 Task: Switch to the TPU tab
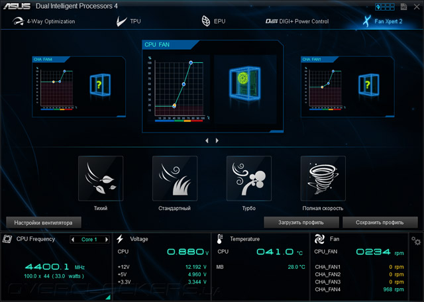click(129, 21)
